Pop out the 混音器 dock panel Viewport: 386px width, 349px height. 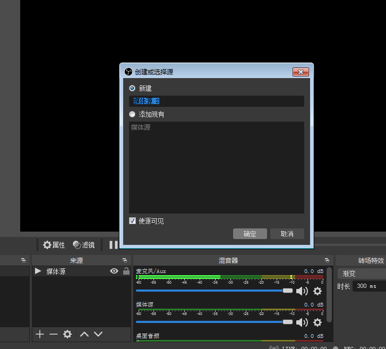pos(327,260)
